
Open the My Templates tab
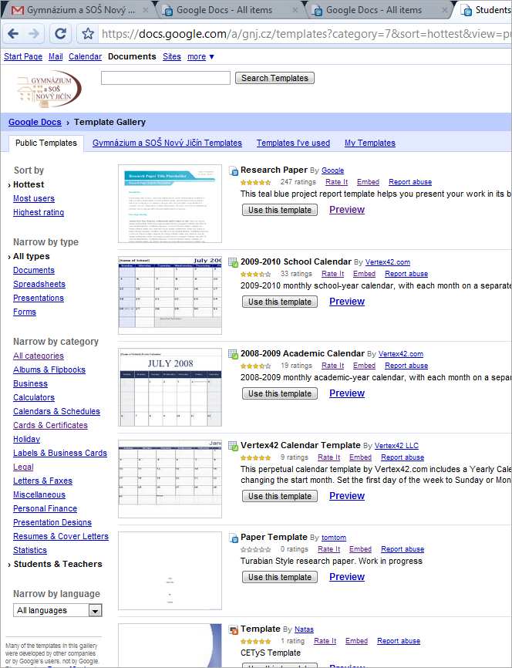369,143
